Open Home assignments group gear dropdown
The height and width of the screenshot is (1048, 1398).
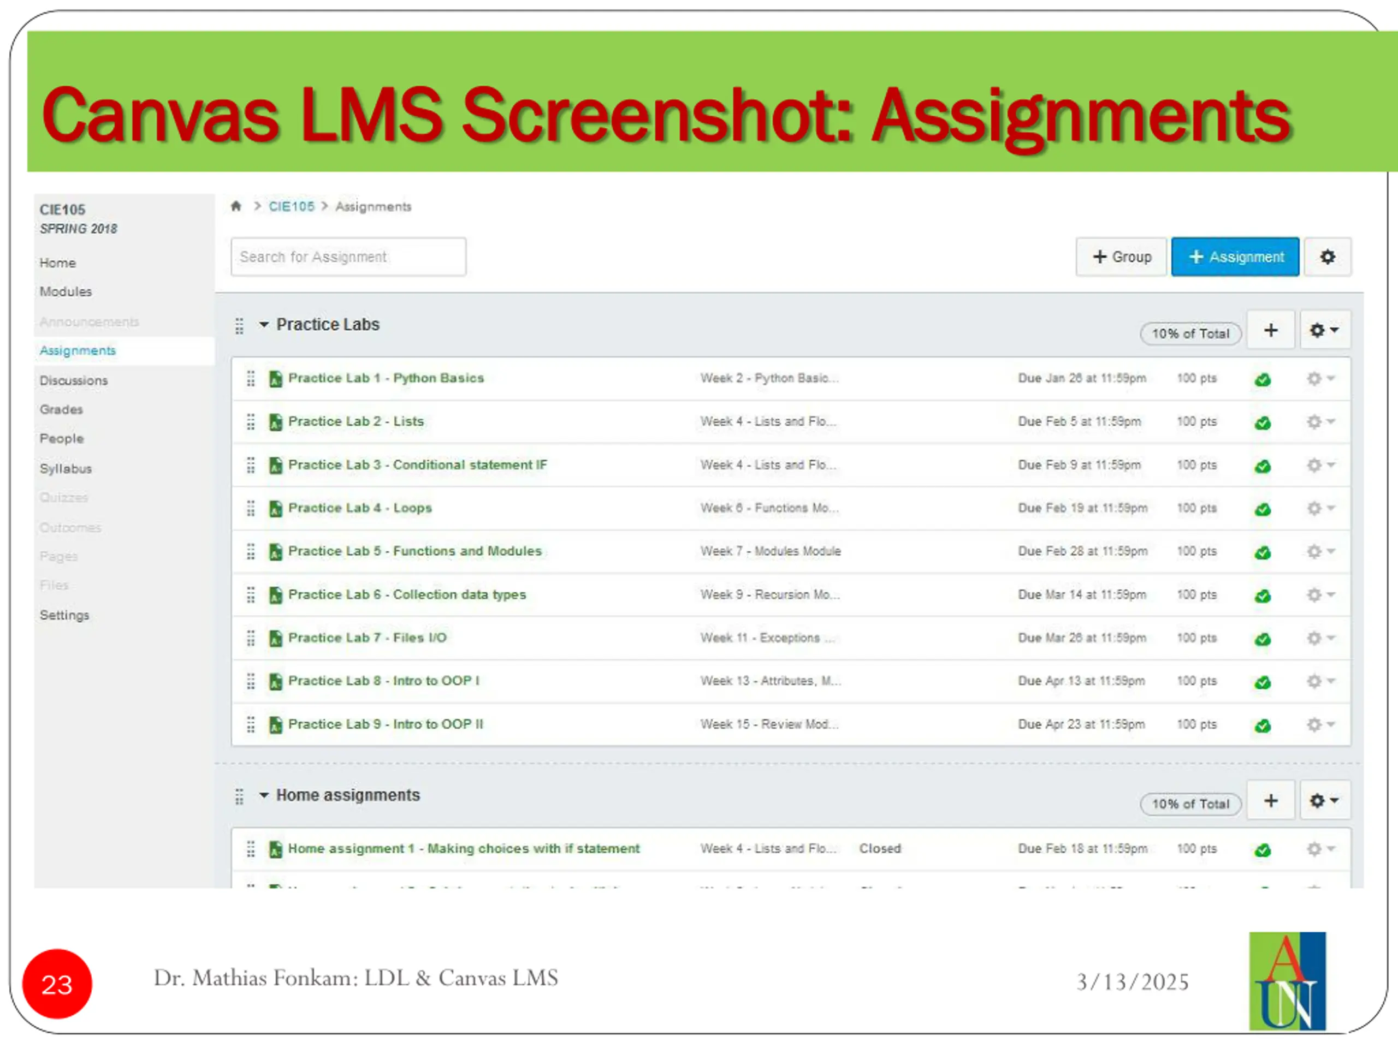pos(1325,801)
